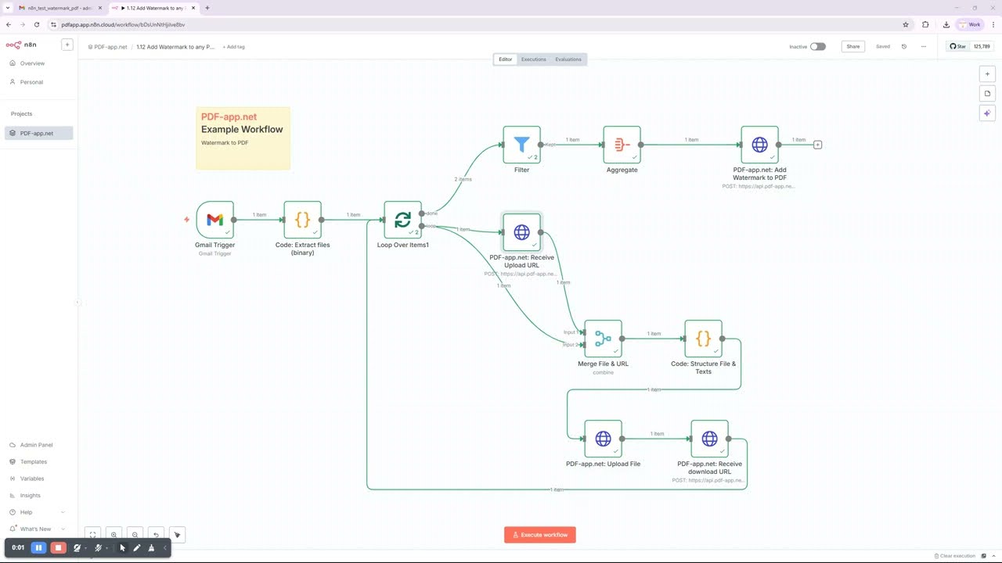Open the Add Watermark to PDF node
The image size is (1002, 563).
click(759, 145)
